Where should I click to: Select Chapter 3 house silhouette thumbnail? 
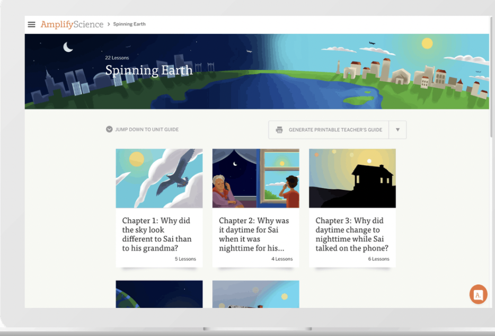point(352,178)
